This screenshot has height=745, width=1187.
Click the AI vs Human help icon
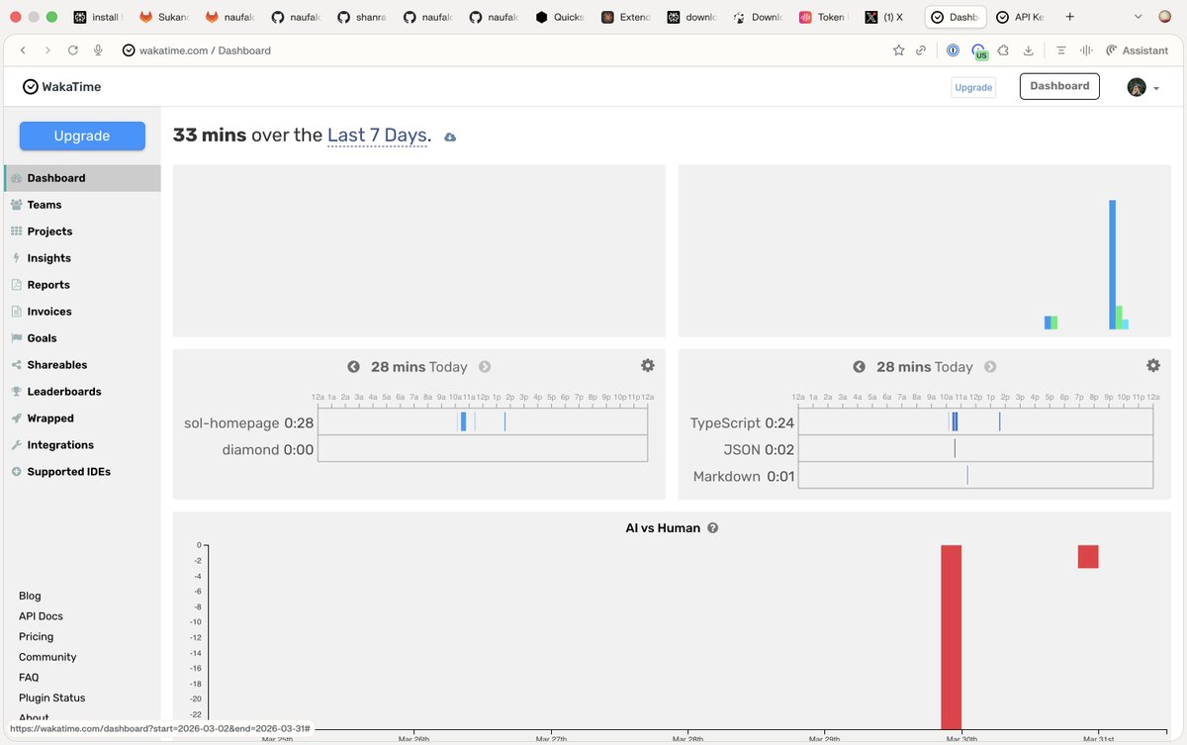[713, 528]
